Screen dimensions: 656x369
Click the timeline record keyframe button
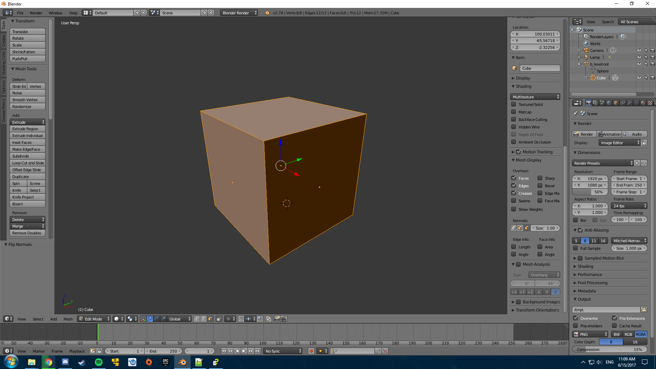point(311,351)
